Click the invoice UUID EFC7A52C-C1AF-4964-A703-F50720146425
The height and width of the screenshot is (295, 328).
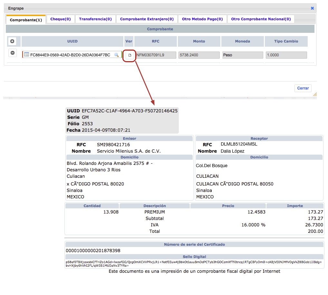point(130,111)
